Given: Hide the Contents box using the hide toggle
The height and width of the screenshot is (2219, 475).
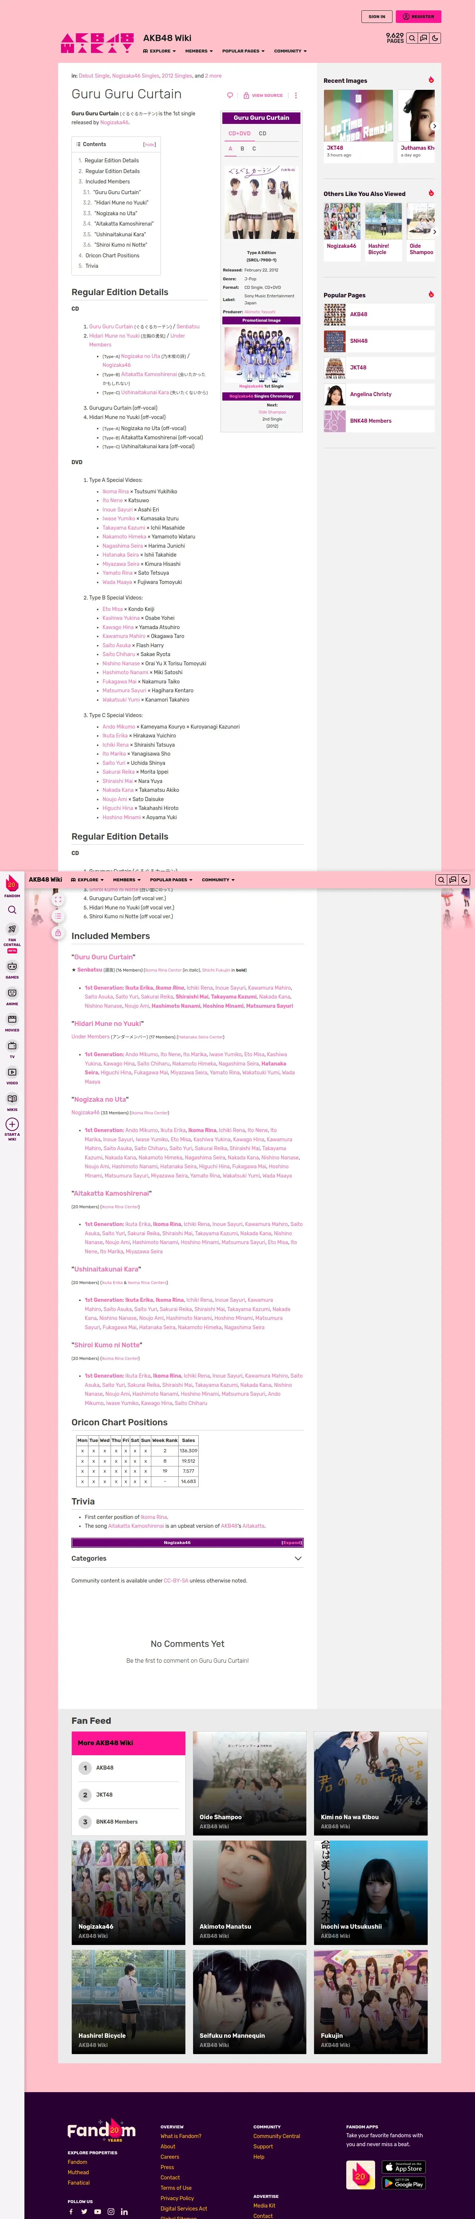Looking at the screenshot, I should click(149, 145).
